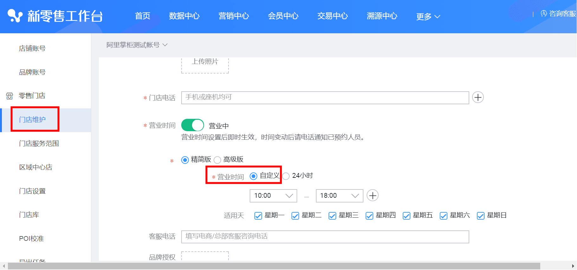Open 会员中心 in top navigation

(x=283, y=16)
